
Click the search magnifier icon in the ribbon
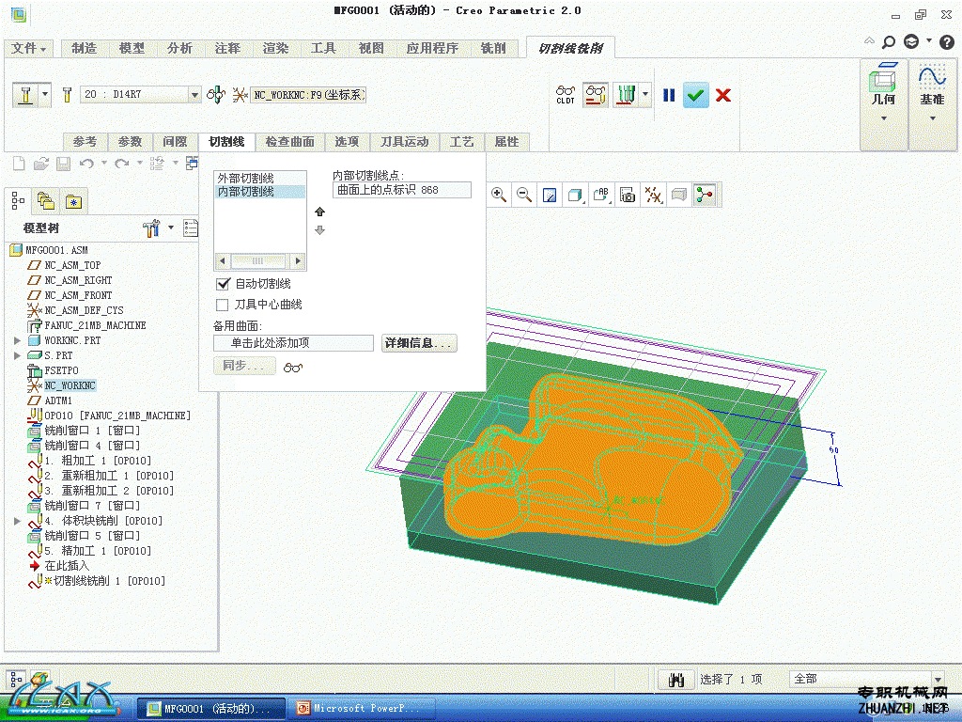click(889, 42)
